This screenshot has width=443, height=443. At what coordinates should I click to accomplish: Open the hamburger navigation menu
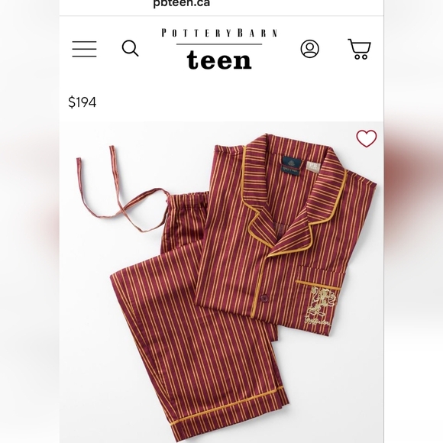[84, 49]
